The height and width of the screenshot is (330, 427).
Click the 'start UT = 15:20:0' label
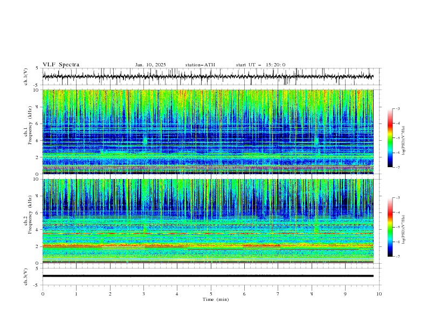click(260, 65)
